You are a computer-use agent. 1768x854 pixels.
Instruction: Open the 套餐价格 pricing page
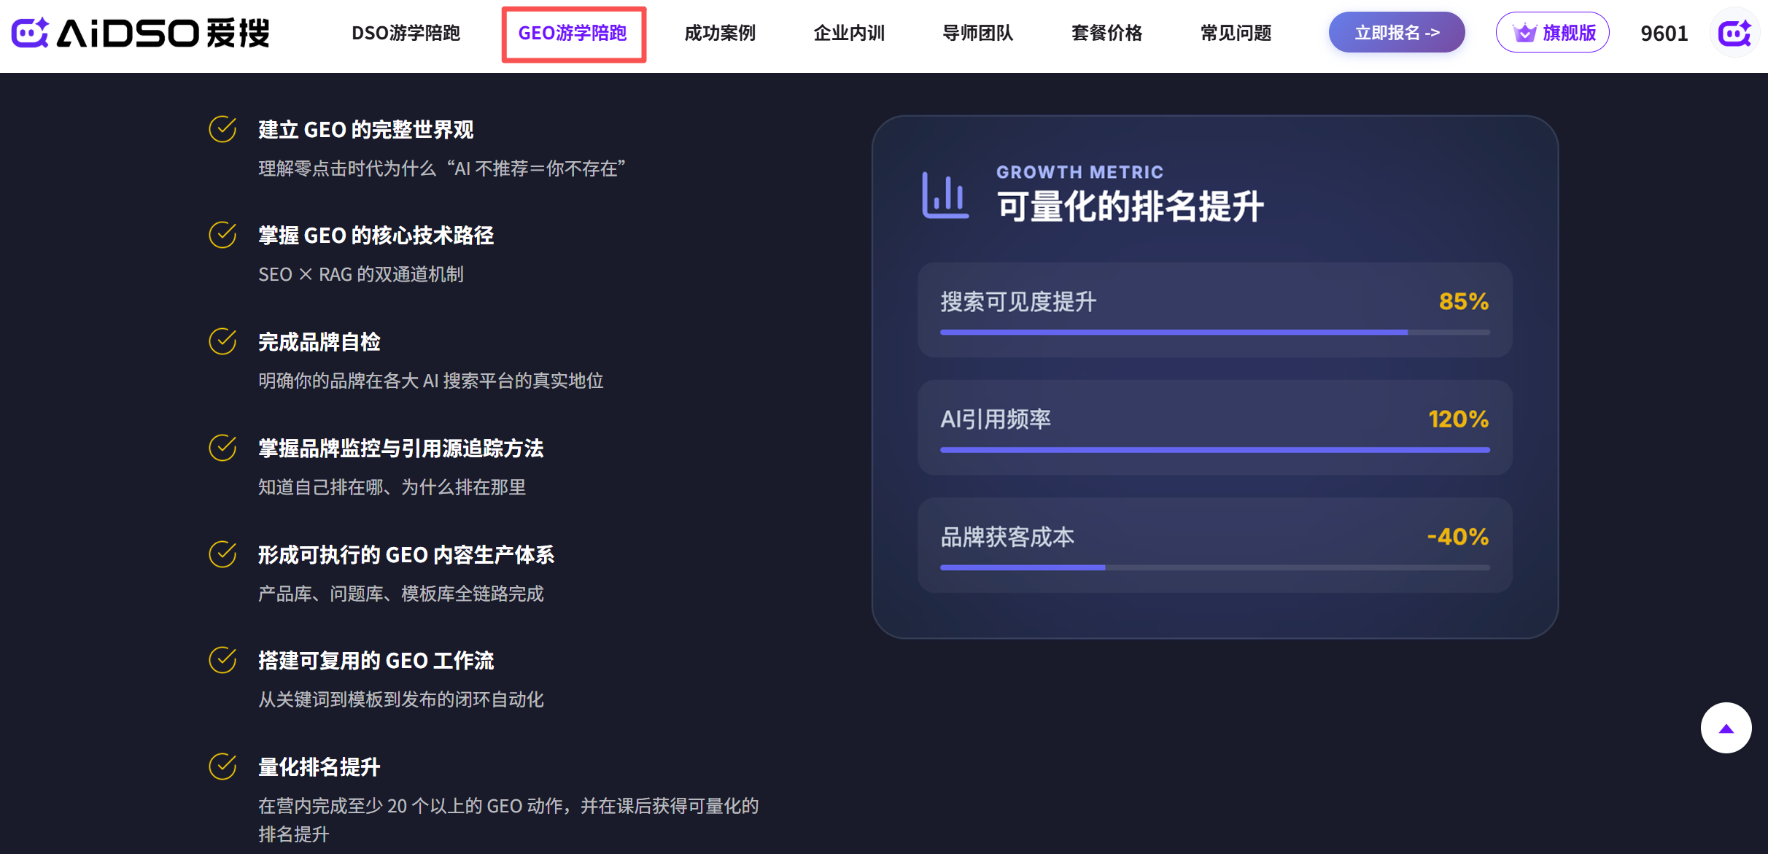(x=1106, y=33)
